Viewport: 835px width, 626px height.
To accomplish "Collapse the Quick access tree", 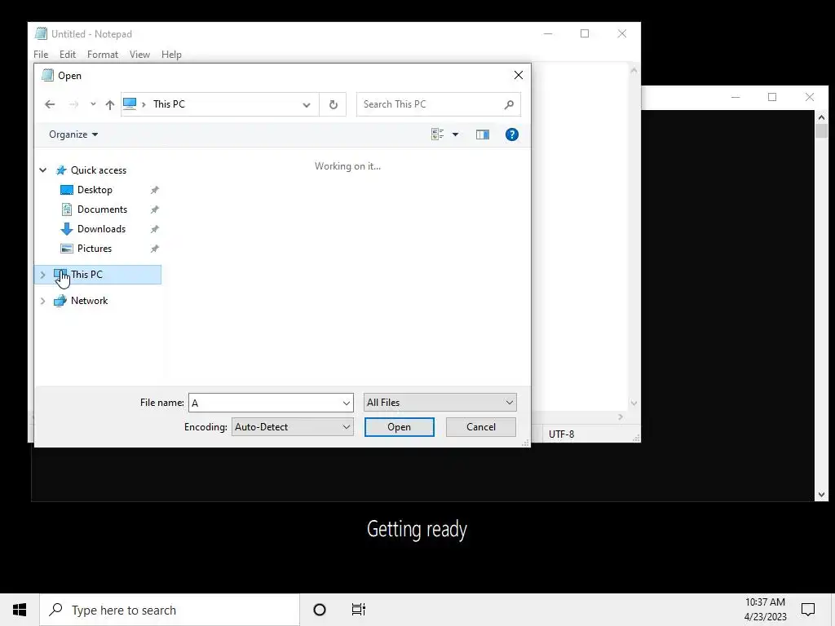I will click(x=43, y=170).
